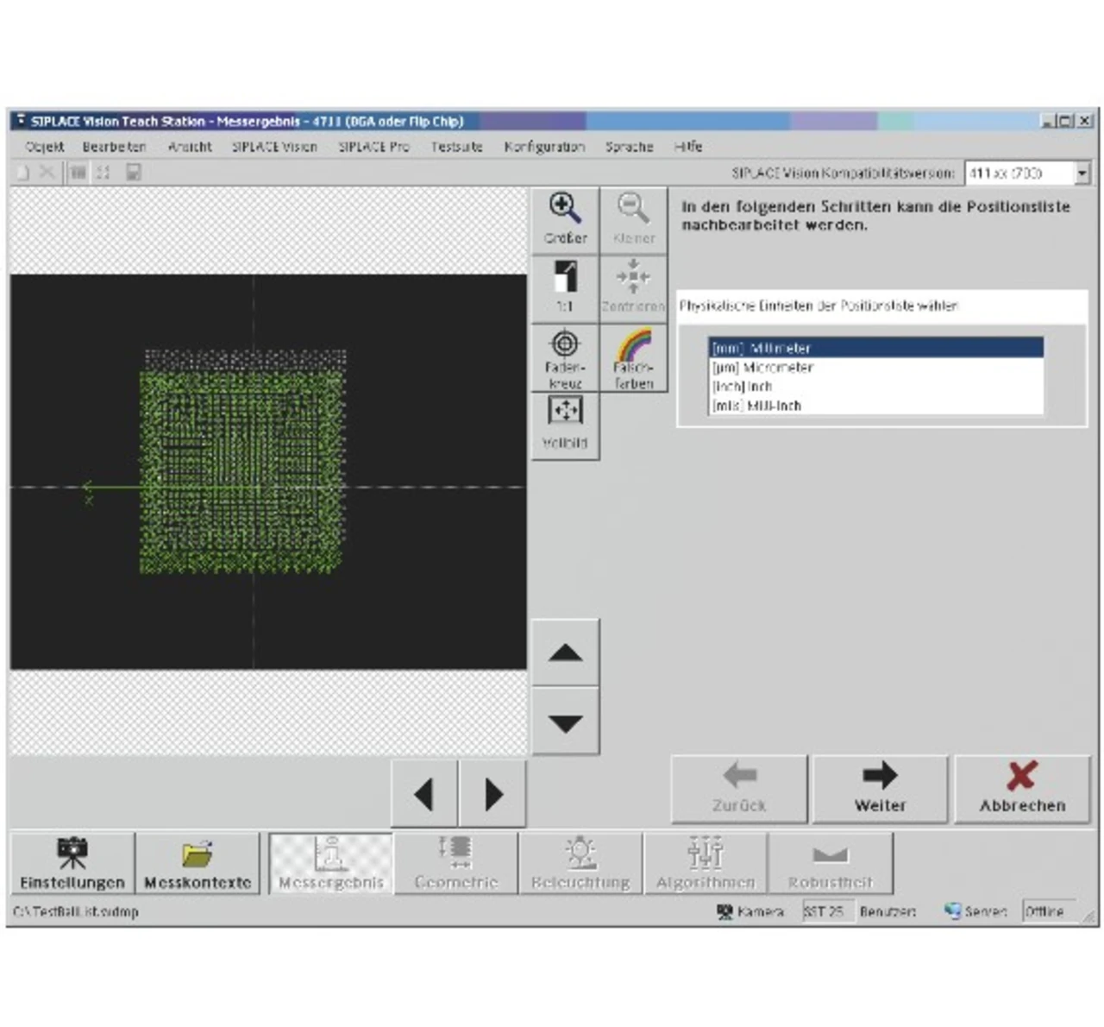Select the [inch] Inch unit

pos(875,386)
